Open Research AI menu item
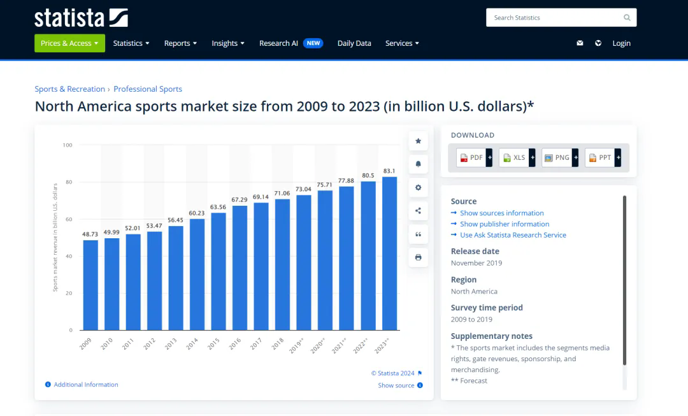Image resolution: width=688 pixels, height=416 pixels. pyautogui.click(x=278, y=43)
